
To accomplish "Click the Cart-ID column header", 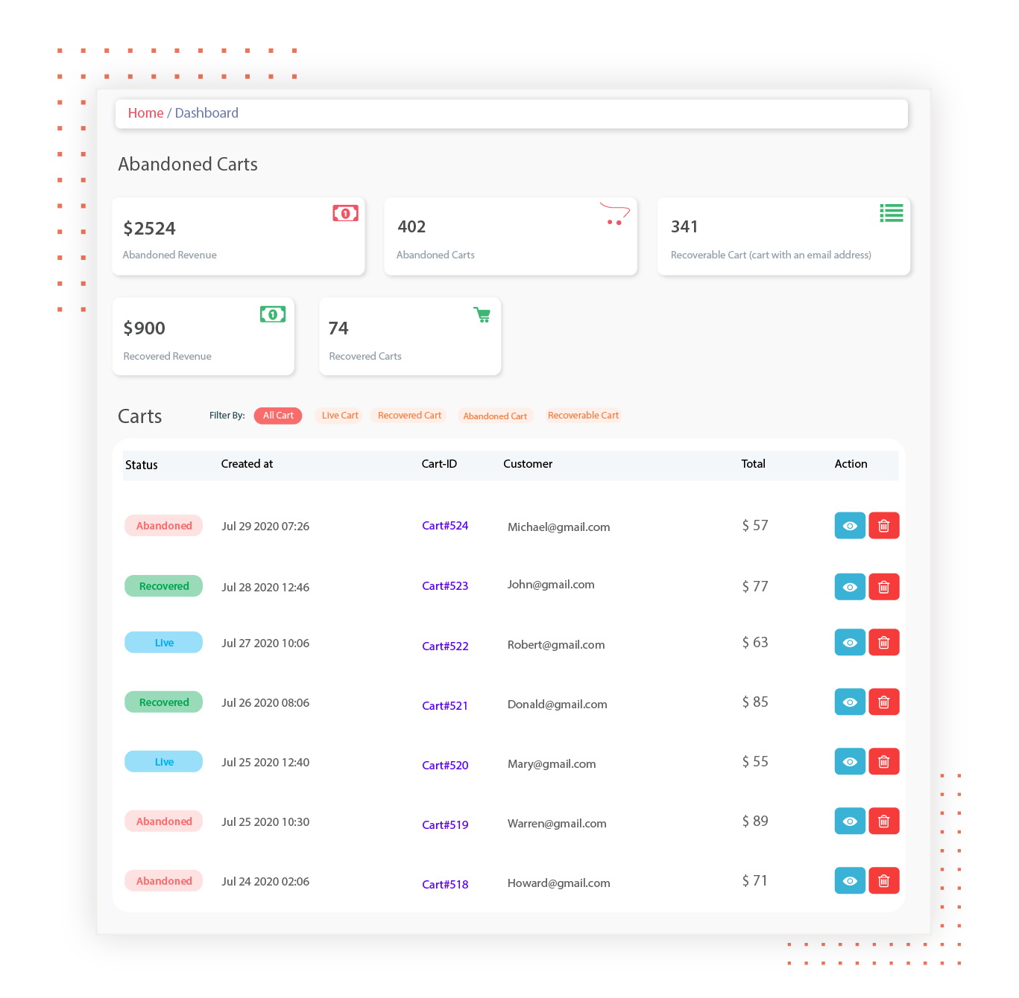I will click(x=439, y=464).
